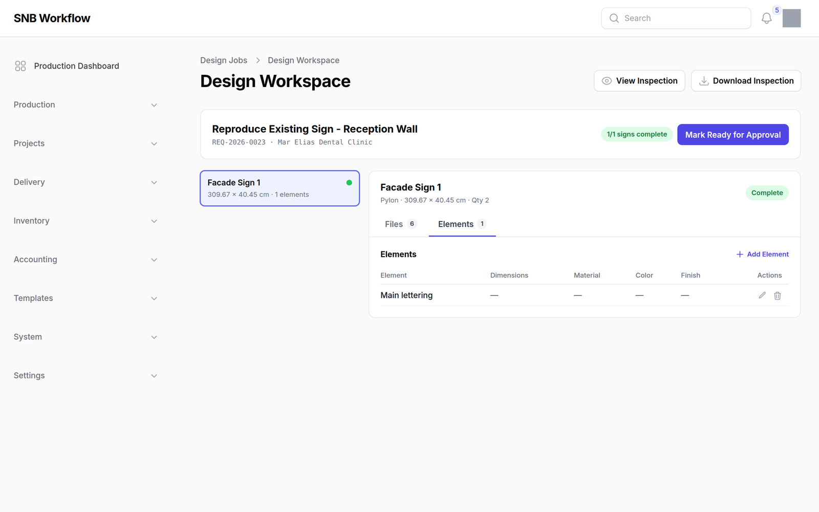Screen dimensions: 819x512
Task: Click the Add Element link
Action: point(763,254)
